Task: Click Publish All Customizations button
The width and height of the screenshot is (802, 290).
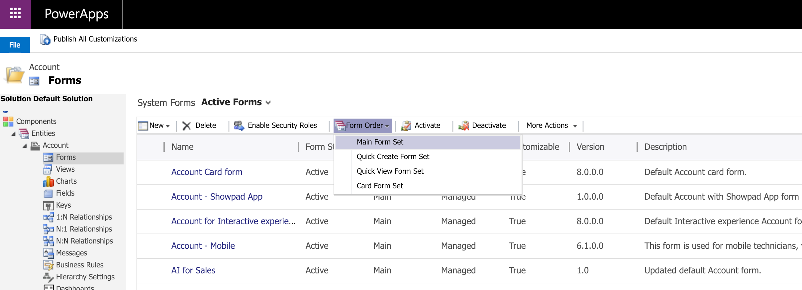Action: pos(88,39)
